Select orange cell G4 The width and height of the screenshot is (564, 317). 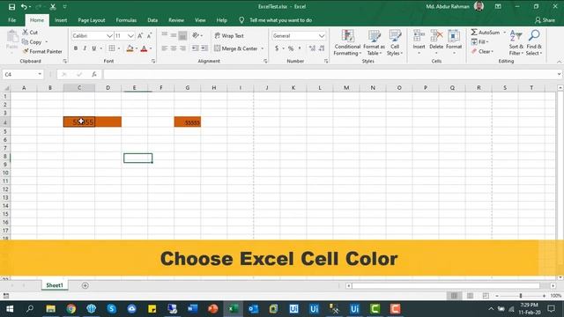pyautogui.click(x=188, y=122)
